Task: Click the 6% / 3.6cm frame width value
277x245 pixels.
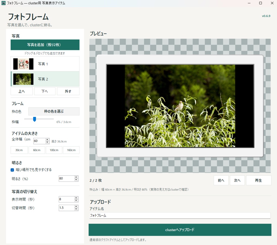Action: click(64, 122)
